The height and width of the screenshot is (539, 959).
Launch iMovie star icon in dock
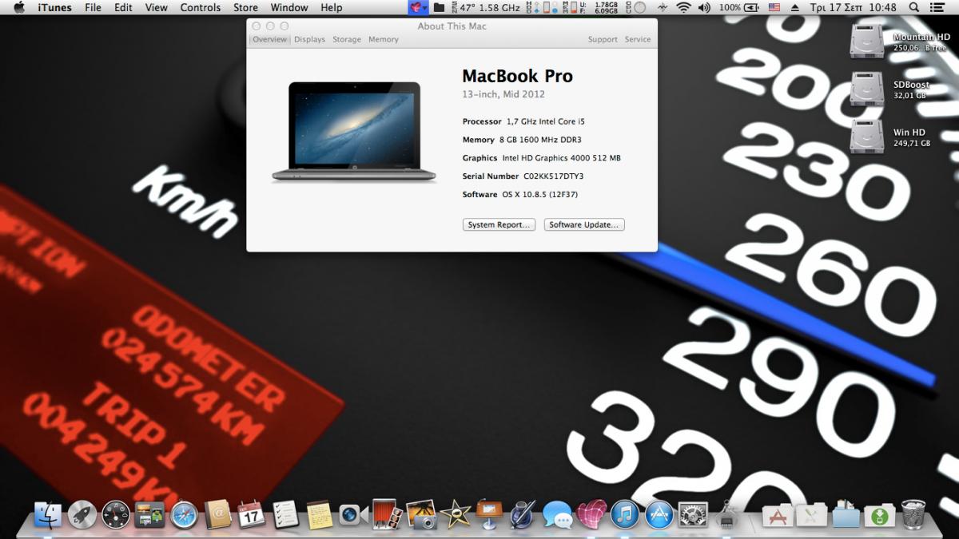[x=455, y=515]
